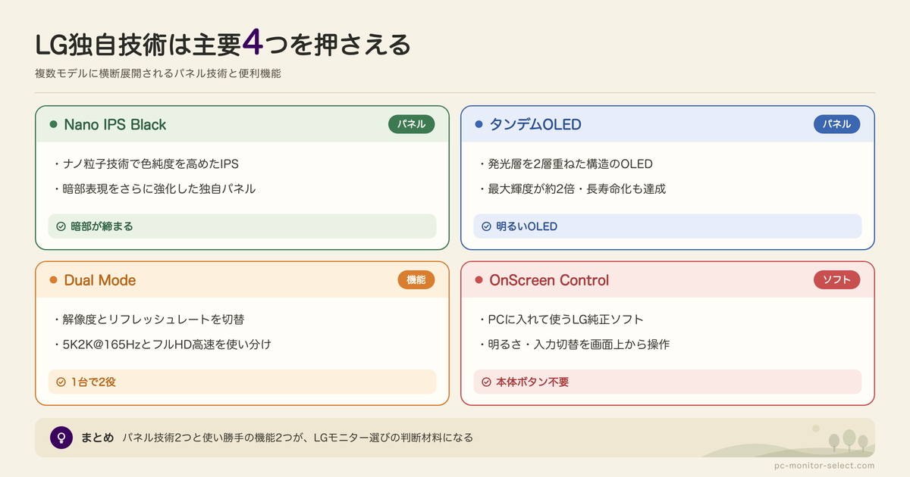
Task: Click the check icon next to 暗部が締まる
Action: pyautogui.click(x=61, y=226)
